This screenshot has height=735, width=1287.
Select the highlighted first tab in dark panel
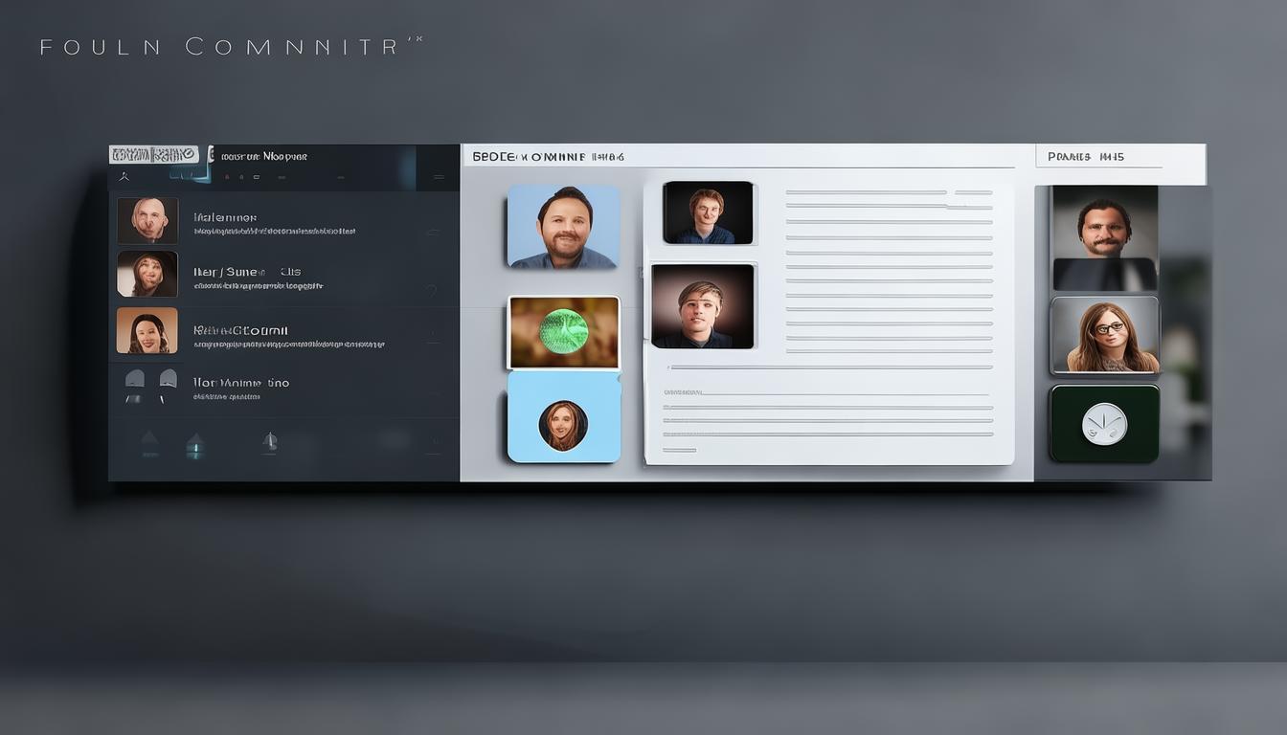coord(153,155)
